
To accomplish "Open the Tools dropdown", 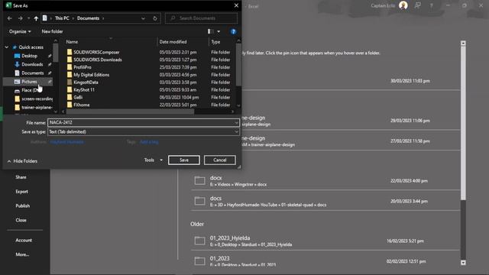I will click(x=153, y=160).
